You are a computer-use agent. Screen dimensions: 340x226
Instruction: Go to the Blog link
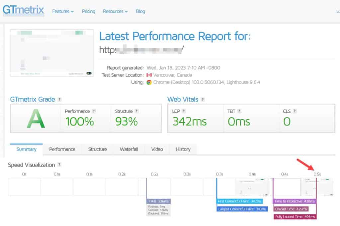point(140,11)
